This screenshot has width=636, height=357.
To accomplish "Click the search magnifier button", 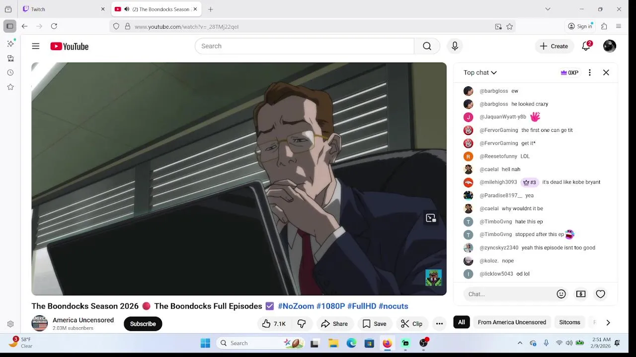I will click(427, 46).
